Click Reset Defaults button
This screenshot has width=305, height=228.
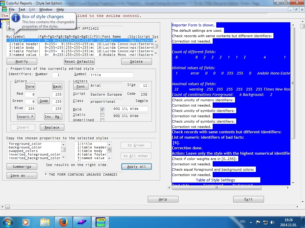(79, 61)
